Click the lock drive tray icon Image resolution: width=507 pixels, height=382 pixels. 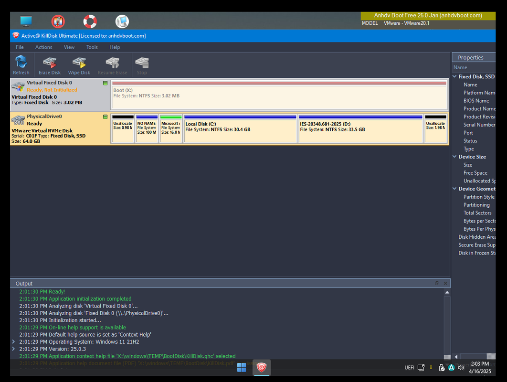[442, 368]
